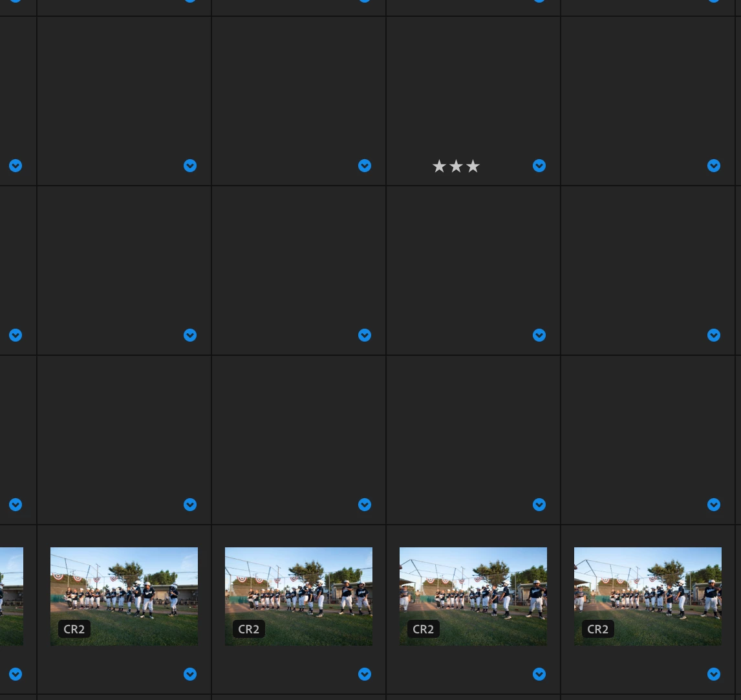This screenshot has height=700, width=741.
Task: Open chevron in empty cell directly above third full thumbnail
Action: (539, 505)
